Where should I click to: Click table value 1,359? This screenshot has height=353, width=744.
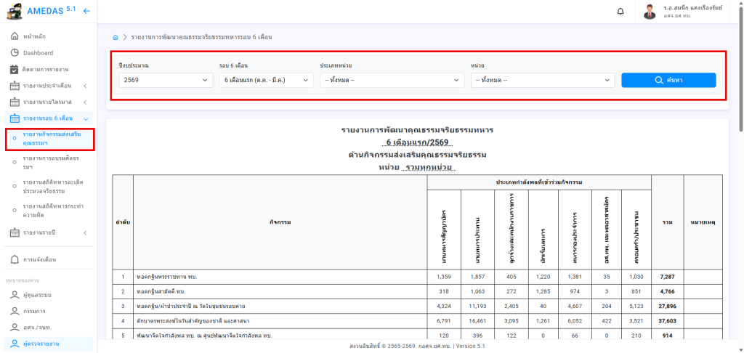click(x=444, y=276)
